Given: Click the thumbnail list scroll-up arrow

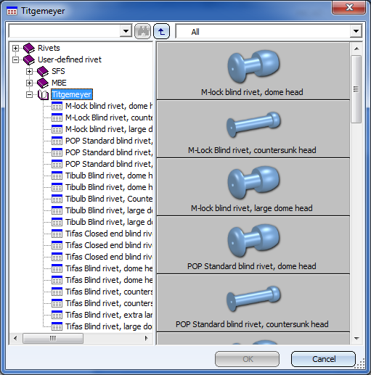Looking at the screenshot, I should coord(356,49).
